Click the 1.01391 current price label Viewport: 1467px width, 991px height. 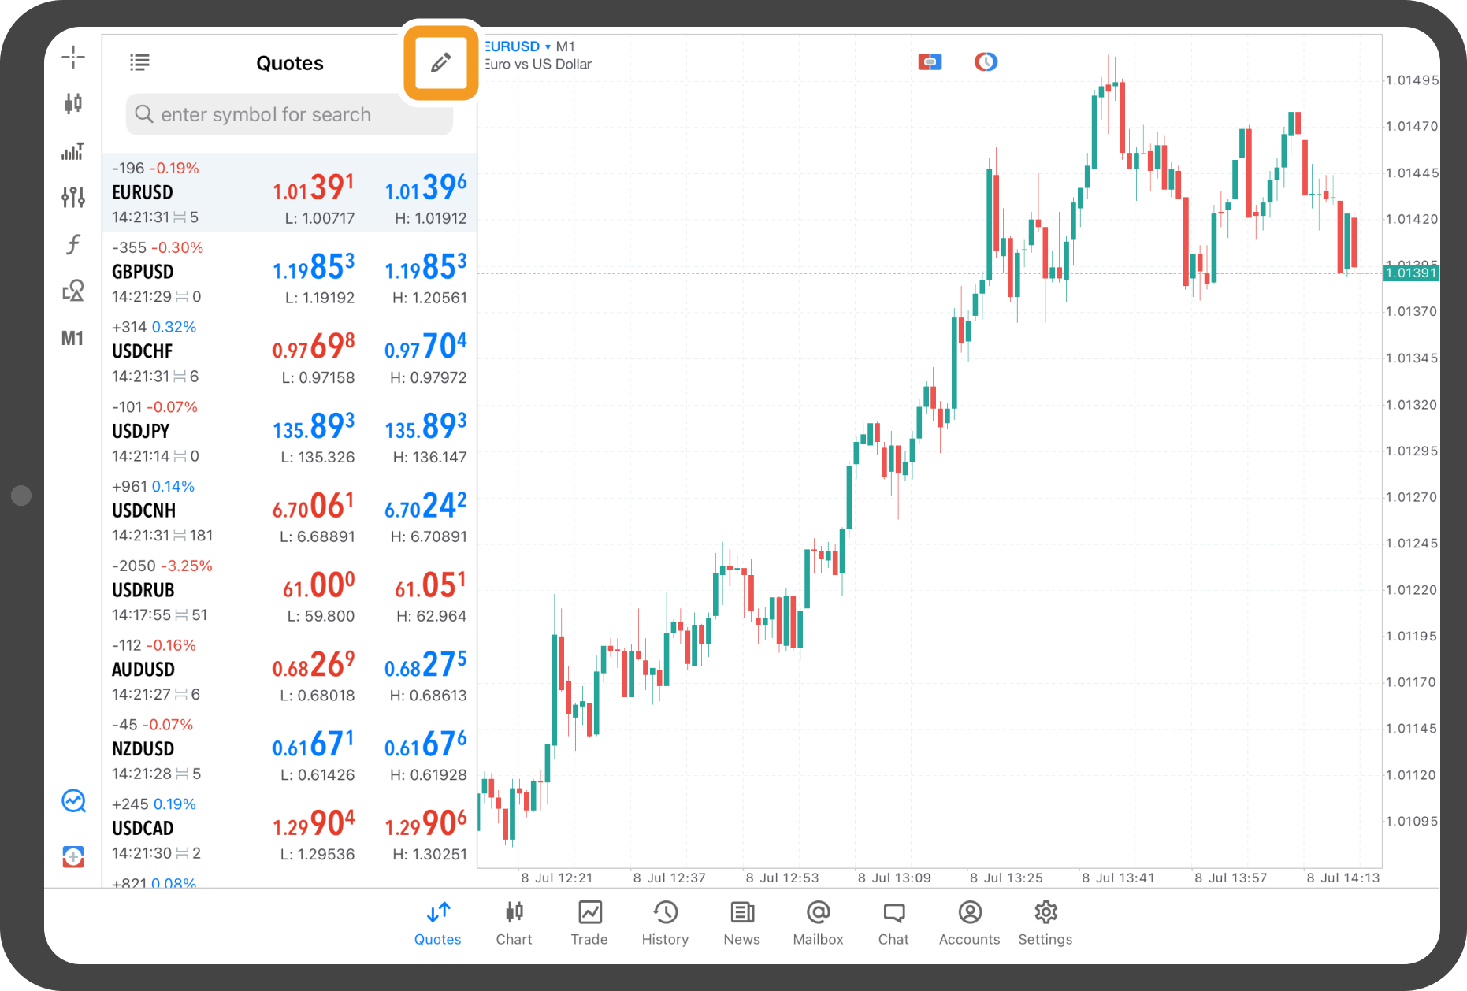pyautogui.click(x=1411, y=273)
